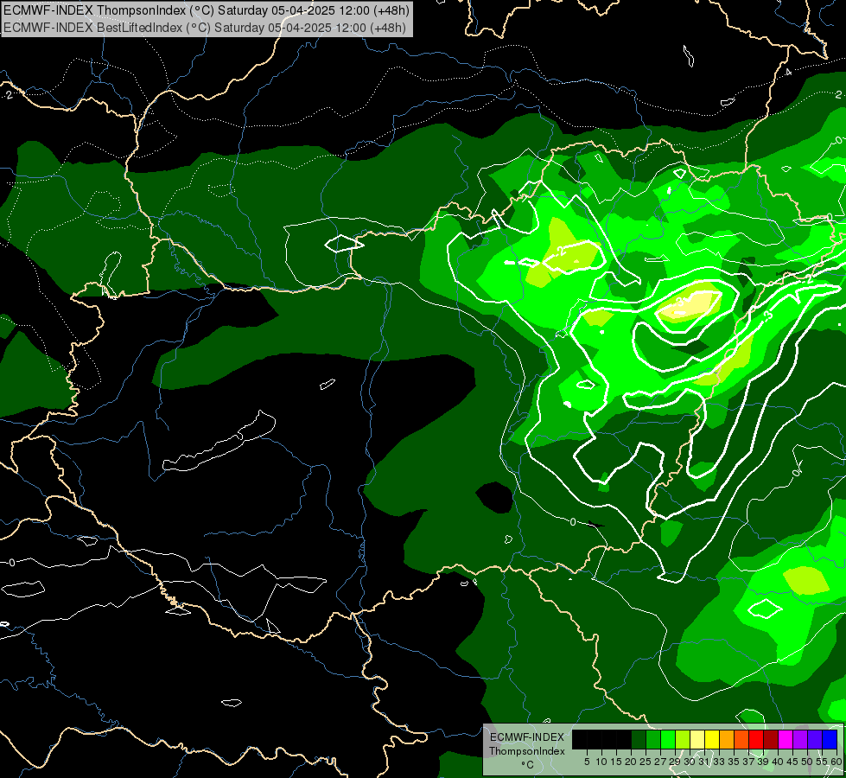Pick the medium green 25–27 legend swatch

coord(653,739)
